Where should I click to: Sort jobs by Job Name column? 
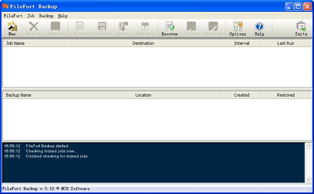point(33,43)
